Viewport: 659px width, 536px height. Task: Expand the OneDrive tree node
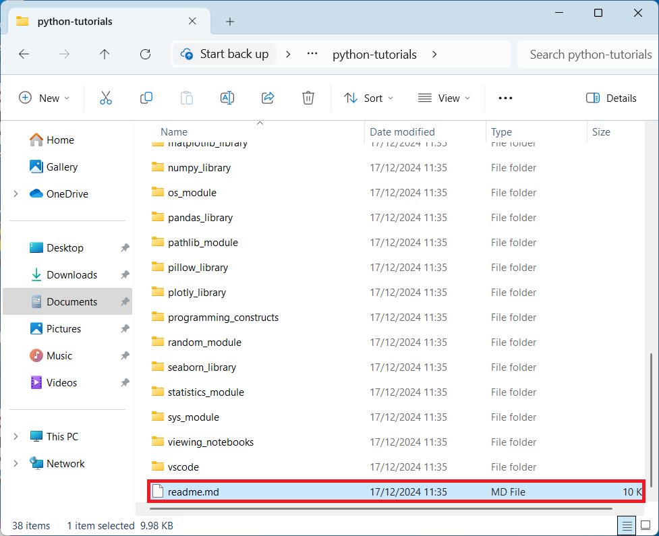point(16,194)
